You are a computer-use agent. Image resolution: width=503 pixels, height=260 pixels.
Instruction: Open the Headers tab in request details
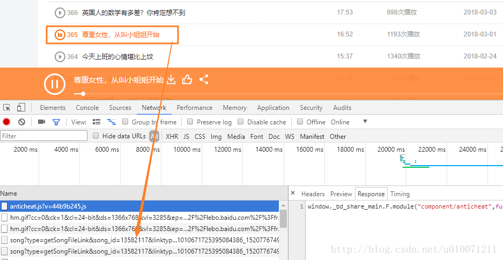[x=313, y=194]
